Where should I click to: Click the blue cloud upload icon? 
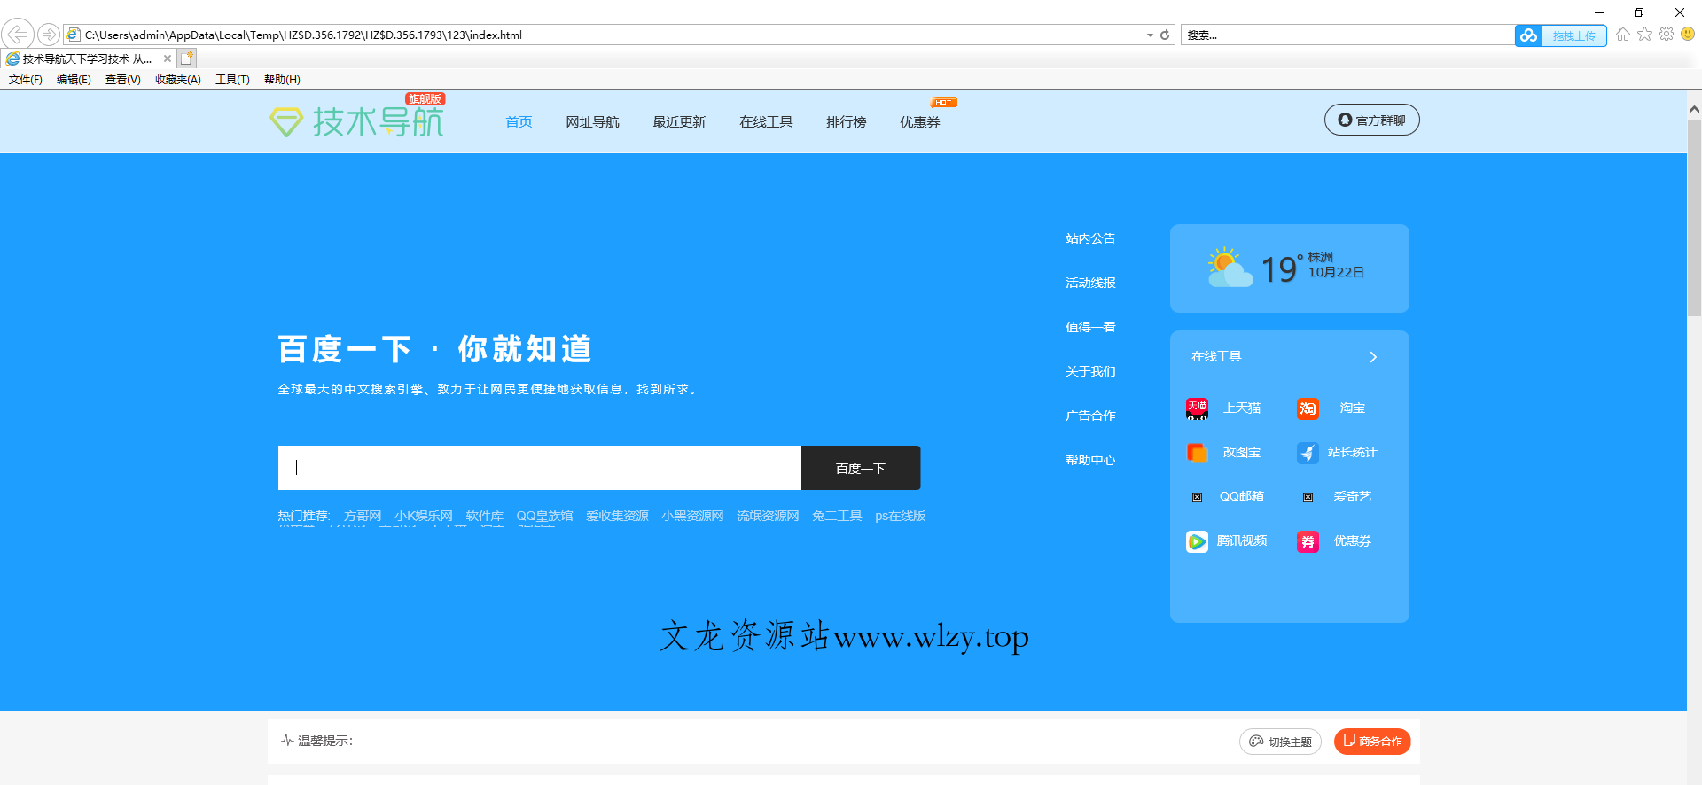[x=1528, y=35]
